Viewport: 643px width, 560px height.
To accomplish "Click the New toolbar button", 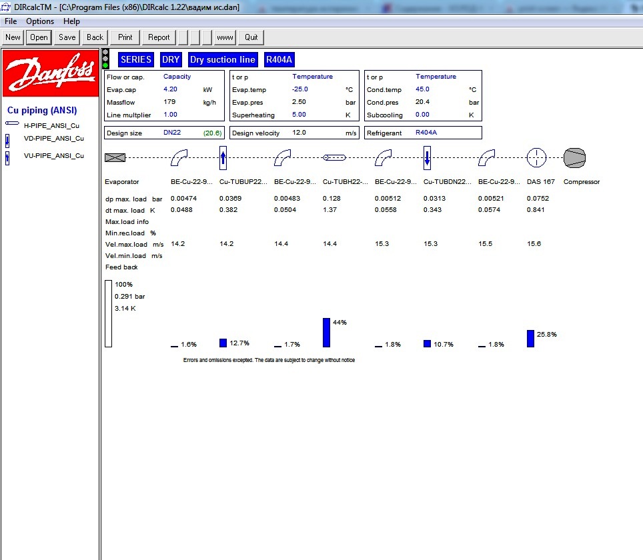I will 13,37.
